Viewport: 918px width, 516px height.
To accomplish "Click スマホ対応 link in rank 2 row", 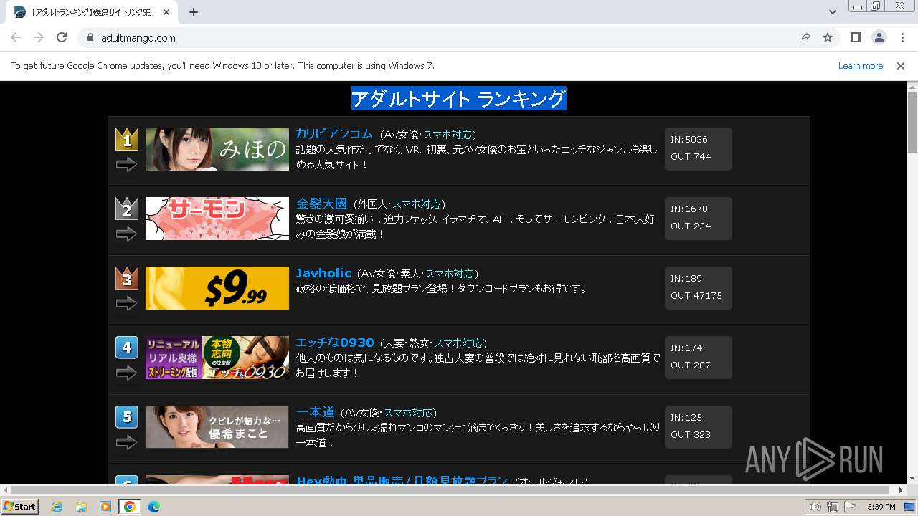I will point(417,204).
